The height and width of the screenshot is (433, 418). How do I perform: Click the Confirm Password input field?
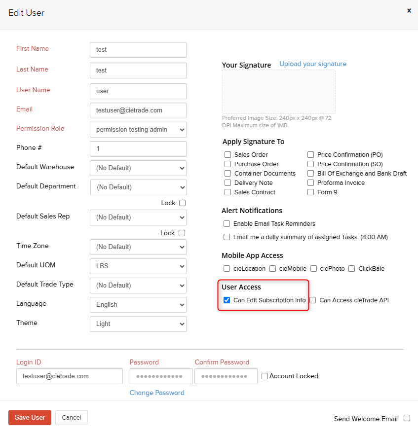point(226,376)
